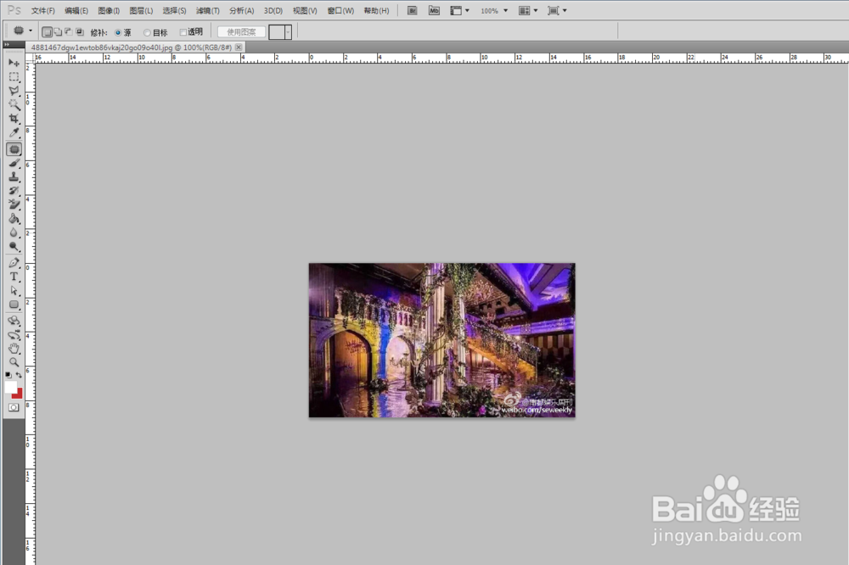849x565 pixels.
Task: Select the Eraser tool
Action: [x=14, y=204]
